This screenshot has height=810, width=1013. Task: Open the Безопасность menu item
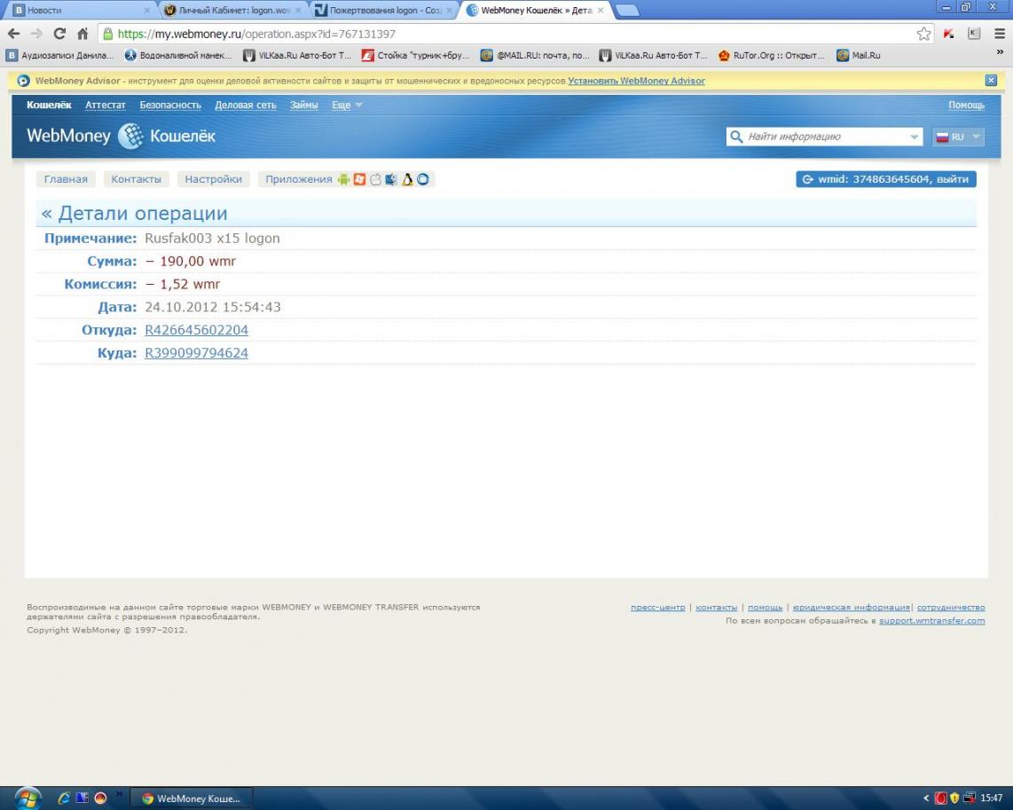170,105
